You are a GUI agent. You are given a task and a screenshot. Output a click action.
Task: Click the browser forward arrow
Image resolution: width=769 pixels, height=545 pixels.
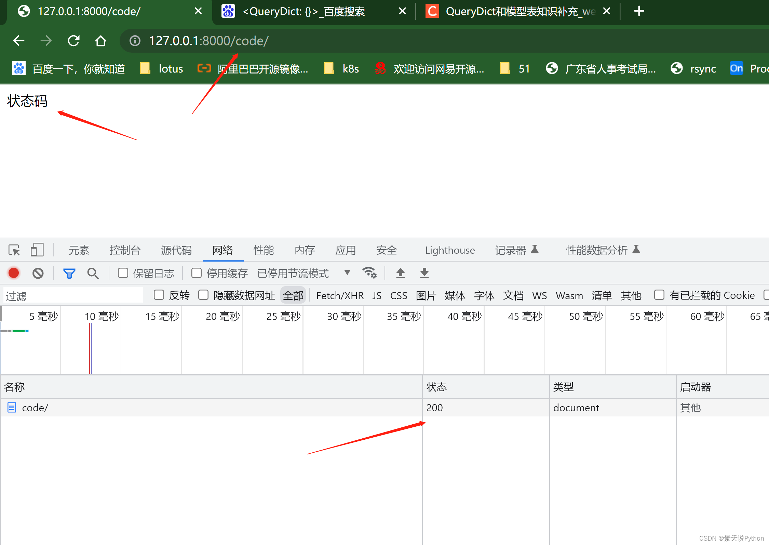46,41
